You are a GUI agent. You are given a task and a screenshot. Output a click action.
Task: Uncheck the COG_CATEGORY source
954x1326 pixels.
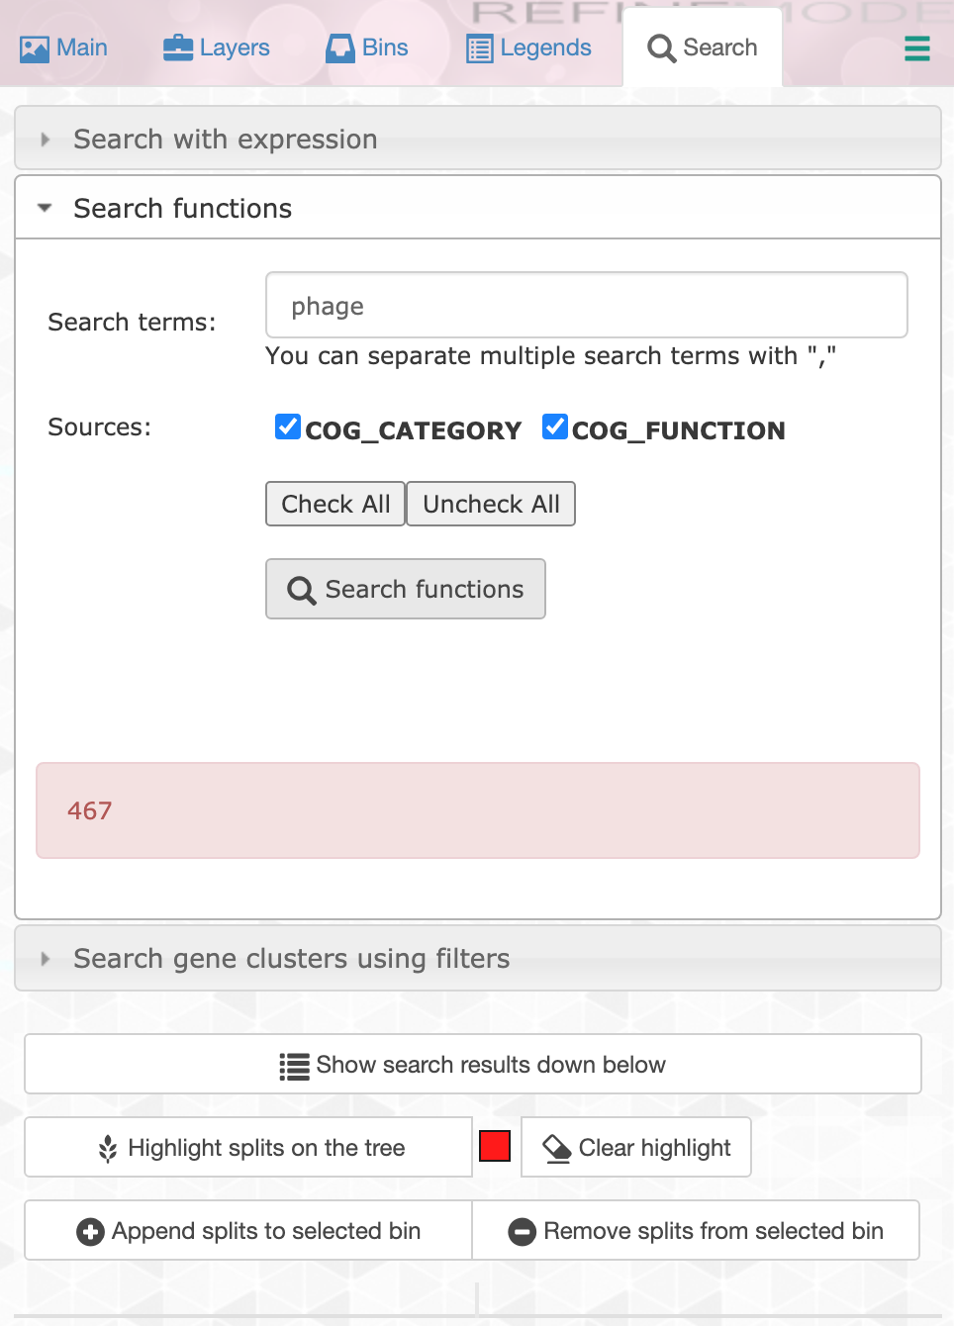287,426
